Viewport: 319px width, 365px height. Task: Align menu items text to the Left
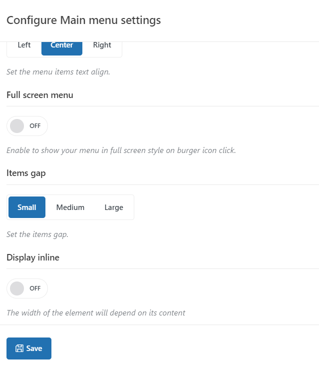pos(24,45)
